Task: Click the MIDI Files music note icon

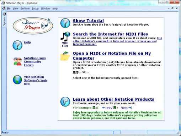Action: (65, 36)
